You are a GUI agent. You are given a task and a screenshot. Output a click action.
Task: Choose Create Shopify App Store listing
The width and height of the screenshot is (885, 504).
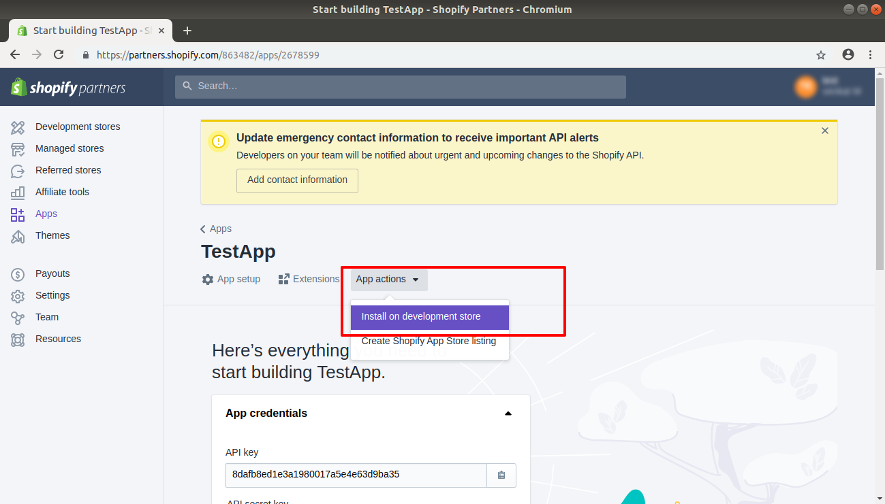[430, 341]
